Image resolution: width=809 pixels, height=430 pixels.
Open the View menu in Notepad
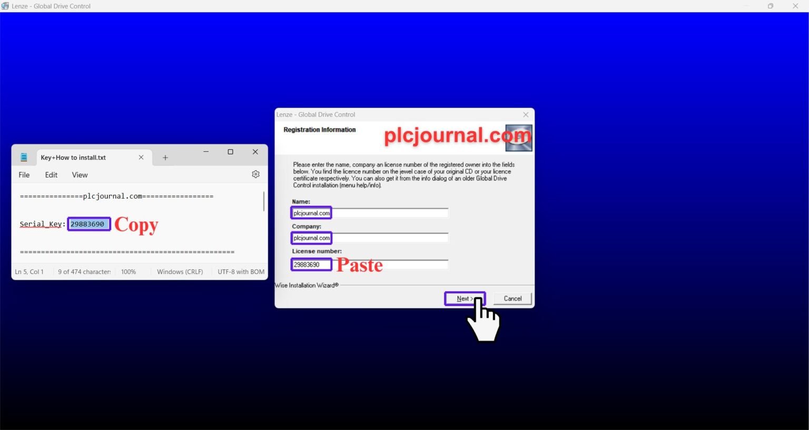point(80,175)
